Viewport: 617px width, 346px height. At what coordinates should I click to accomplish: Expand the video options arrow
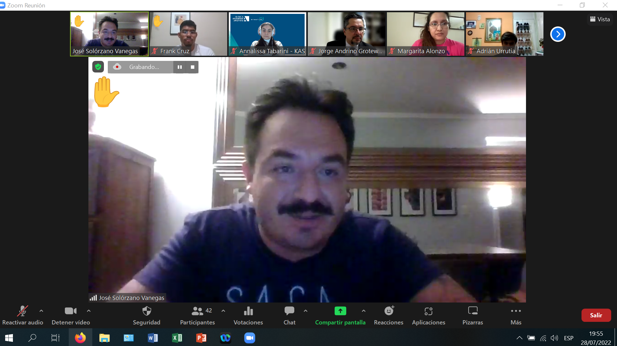coord(89,311)
